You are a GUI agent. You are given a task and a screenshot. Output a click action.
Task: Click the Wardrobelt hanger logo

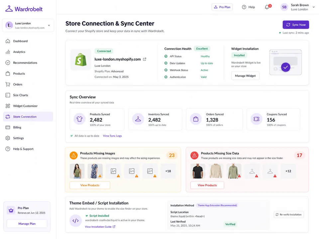tap(9, 9)
